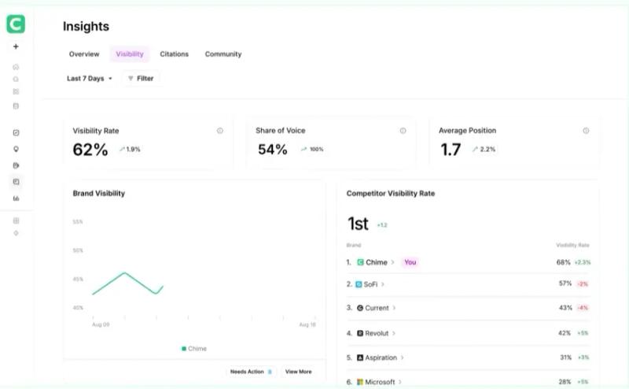Click the Revolut brand logo in the competitor list

point(360,333)
